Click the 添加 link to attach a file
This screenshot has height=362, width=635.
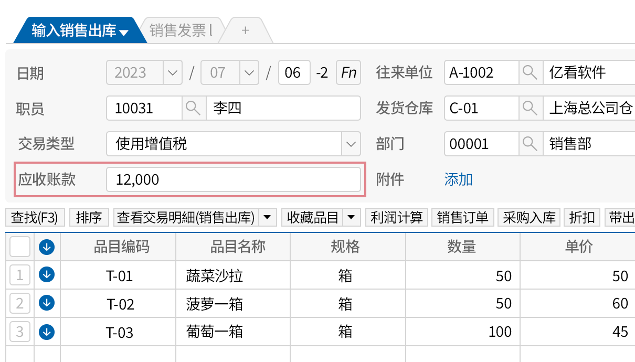click(459, 179)
